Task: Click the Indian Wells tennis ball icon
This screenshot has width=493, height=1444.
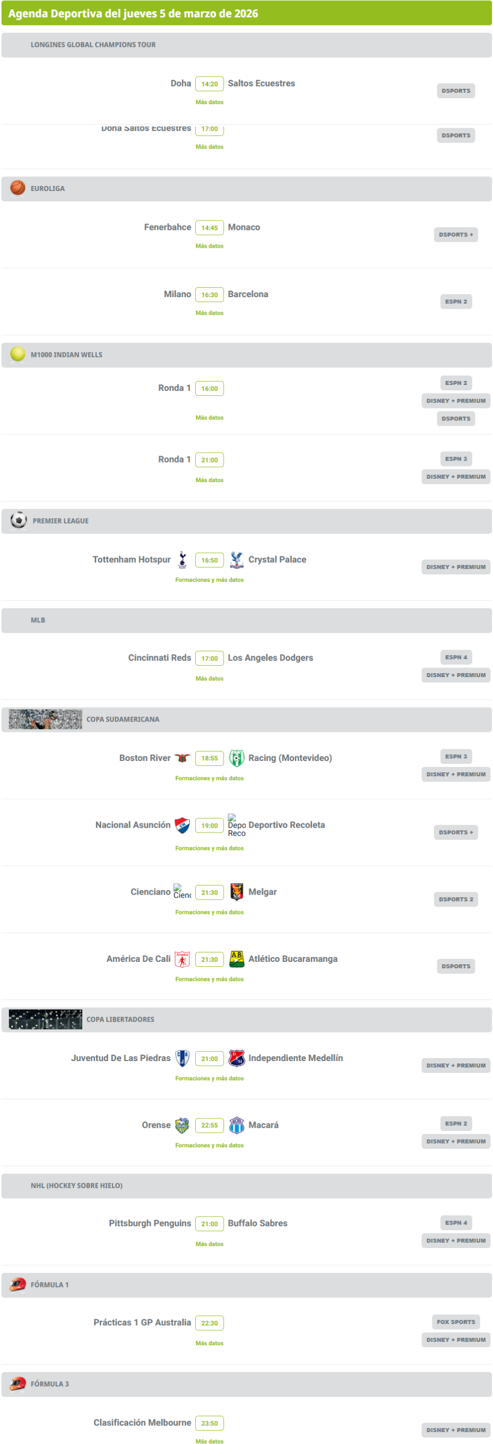Action: tap(18, 354)
